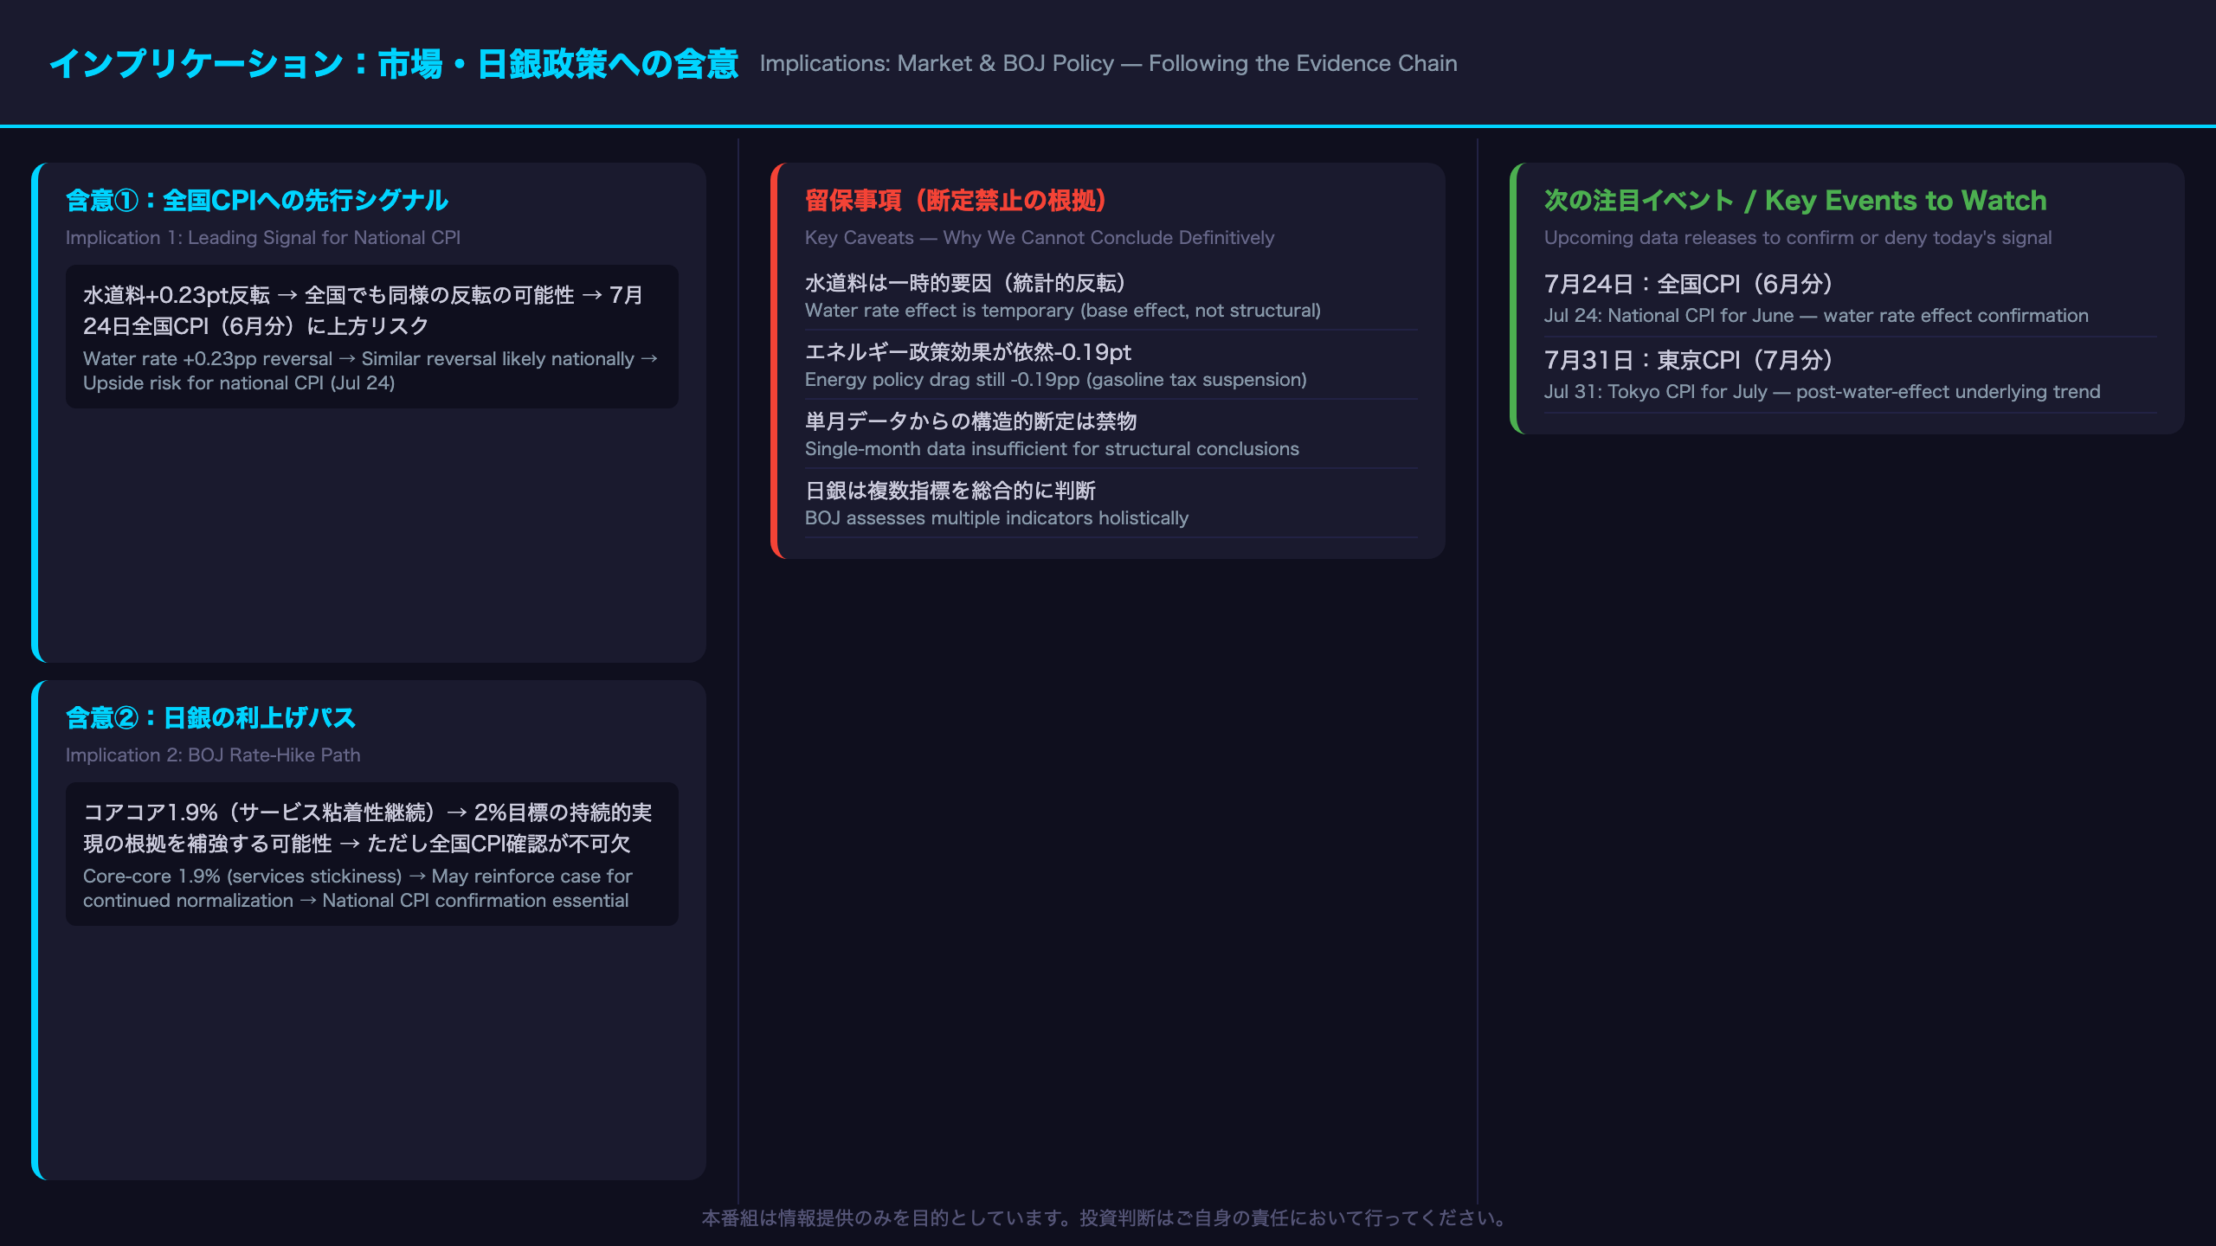Select heading 含意②：日銀の利上げパス
This screenshot has width=2216, height=1246.
[211, 717]
